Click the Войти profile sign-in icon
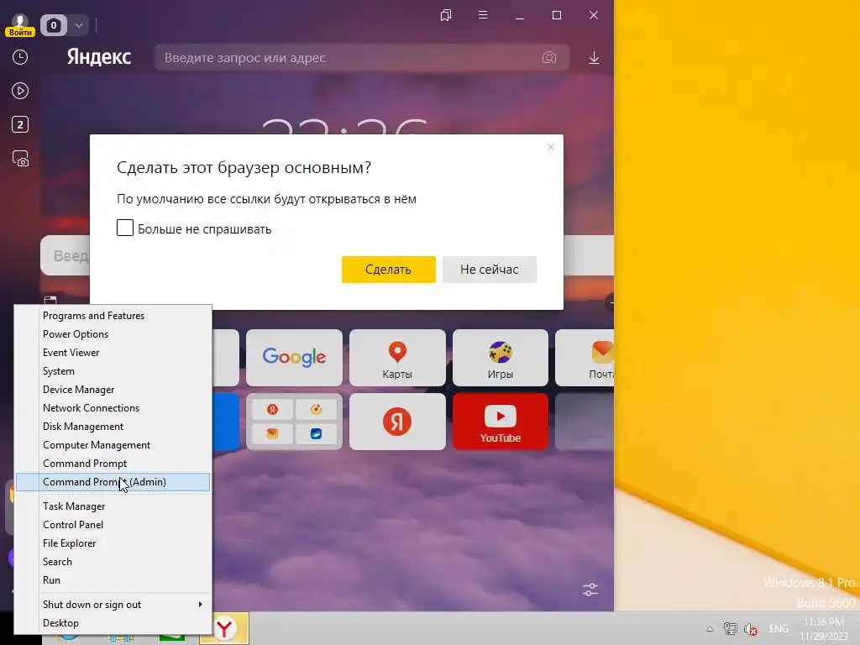Image resolution: width=860 pixels, height=645 pixels. coord(20,25)
